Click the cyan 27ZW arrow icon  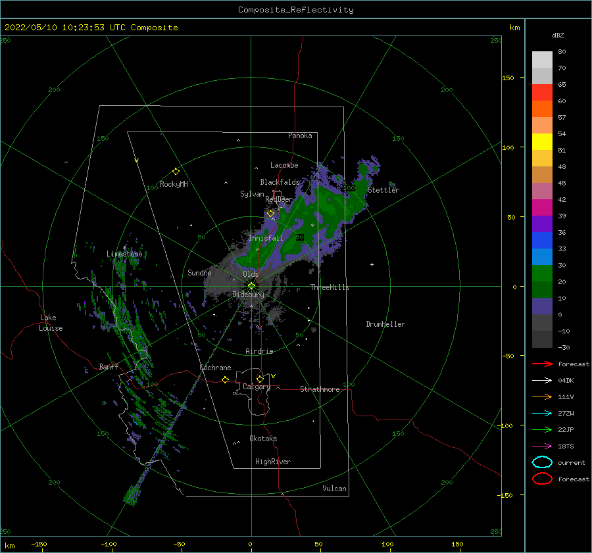click(542, 414)
